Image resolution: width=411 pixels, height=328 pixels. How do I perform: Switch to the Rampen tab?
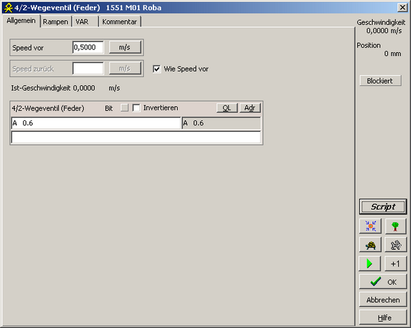click(x=55, y=22)
